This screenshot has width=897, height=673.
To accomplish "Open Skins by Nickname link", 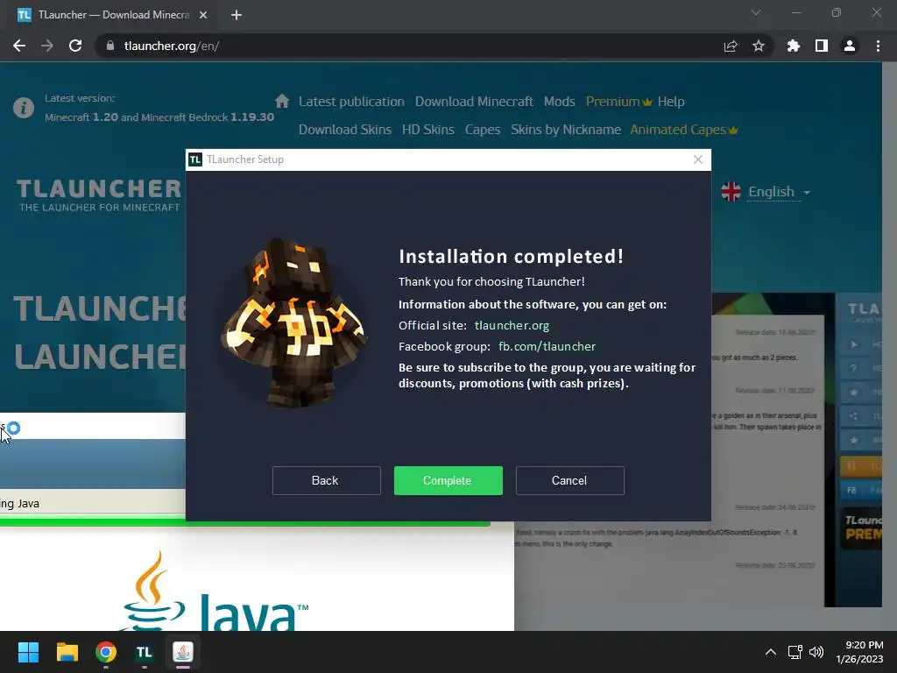I will click(x=566, y=130).
